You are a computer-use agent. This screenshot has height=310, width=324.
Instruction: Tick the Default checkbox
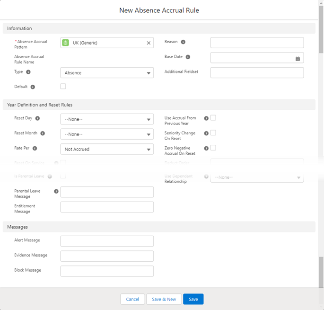pyautogui.click(x=63, y=87)
